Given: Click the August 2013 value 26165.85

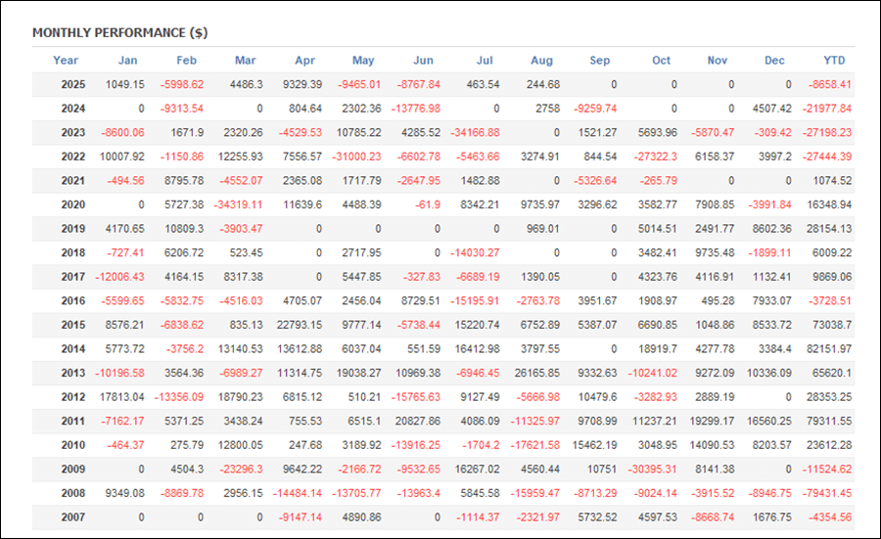Looking at the screenshot, I should 533,373.
